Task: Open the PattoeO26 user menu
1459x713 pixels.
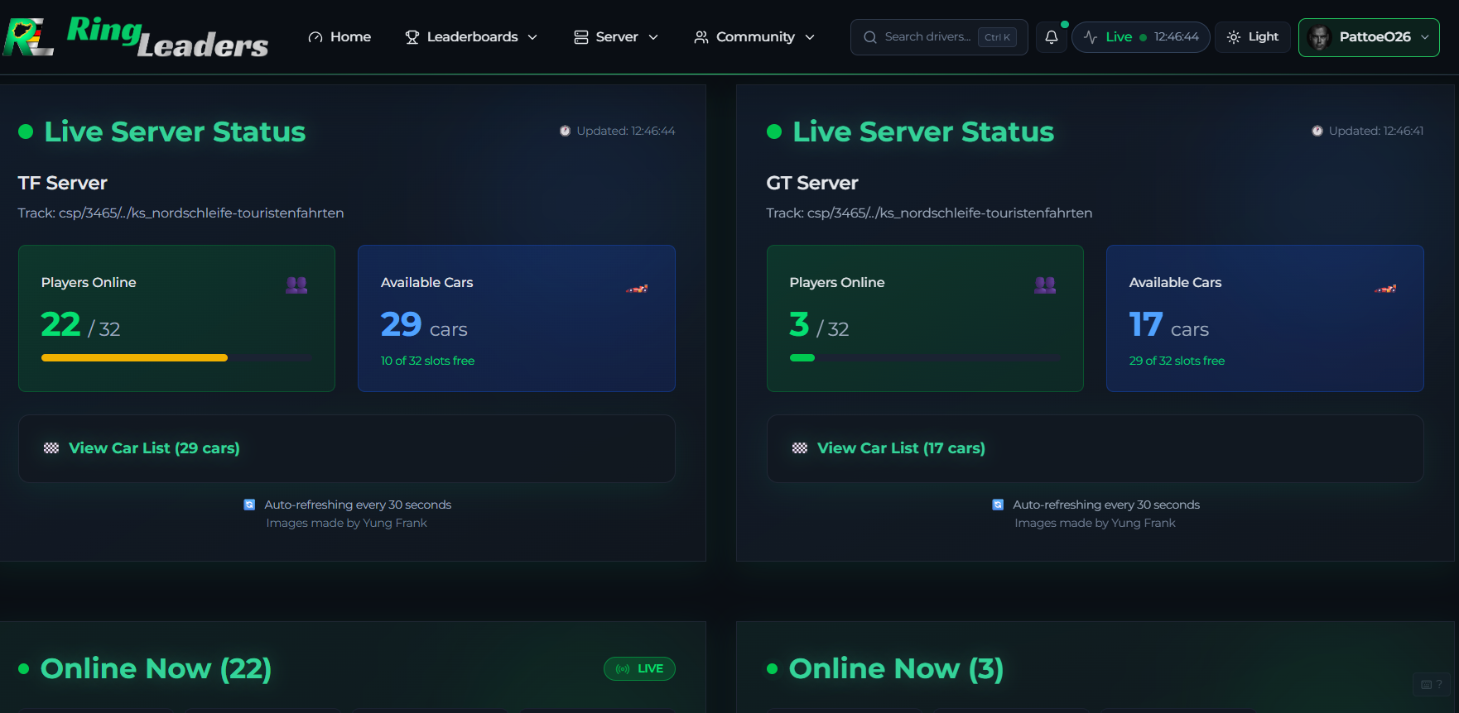Action: [x=1369, y=37]
